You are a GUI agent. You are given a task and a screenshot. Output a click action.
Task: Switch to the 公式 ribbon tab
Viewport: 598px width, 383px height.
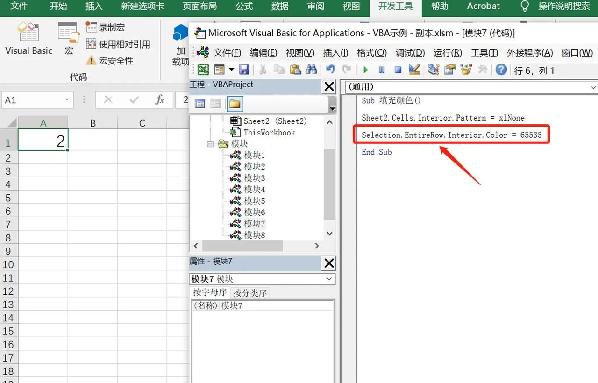(244, 7)
